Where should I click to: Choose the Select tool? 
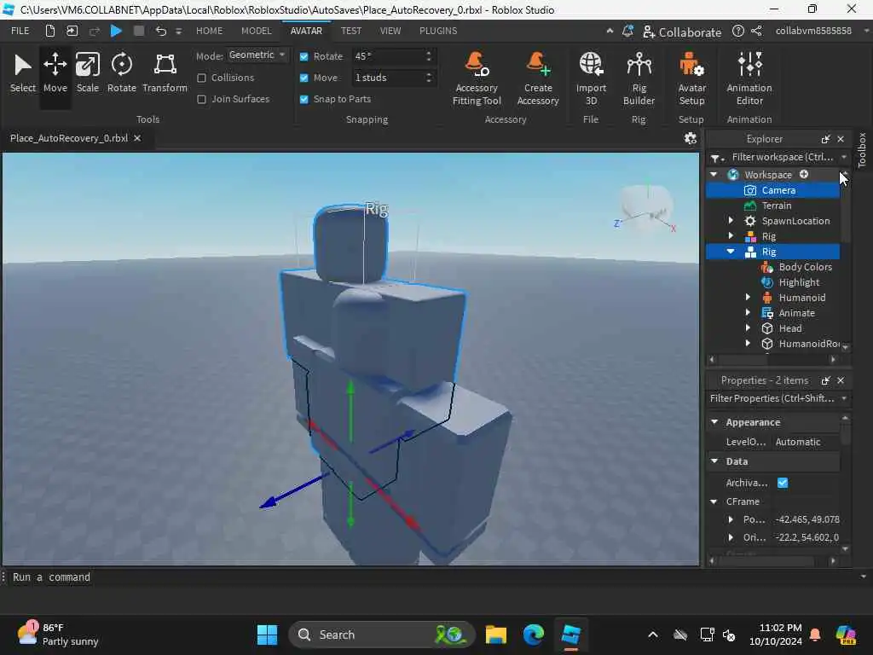[x=22, y=73]
